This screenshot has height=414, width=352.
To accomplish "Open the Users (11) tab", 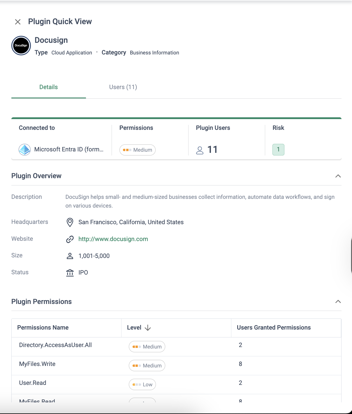I will [x=123, y=87].
